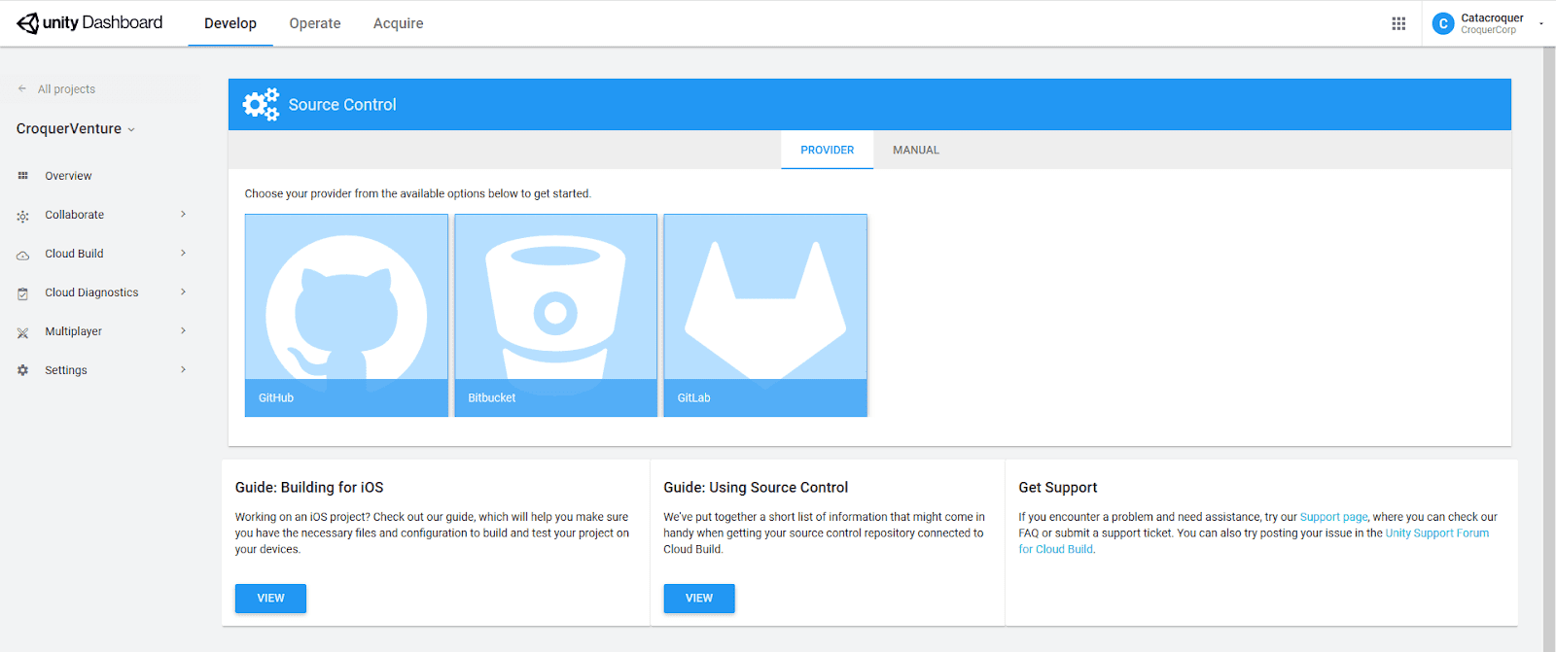Click the Catacroquer account avatar
The width and height of the screenshot is (1556, 652).
click(1443, 23)
